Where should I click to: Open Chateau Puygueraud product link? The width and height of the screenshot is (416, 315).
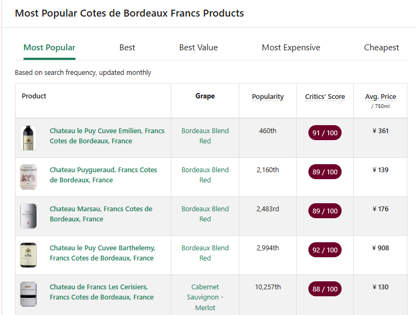click(x=103, y=175)
